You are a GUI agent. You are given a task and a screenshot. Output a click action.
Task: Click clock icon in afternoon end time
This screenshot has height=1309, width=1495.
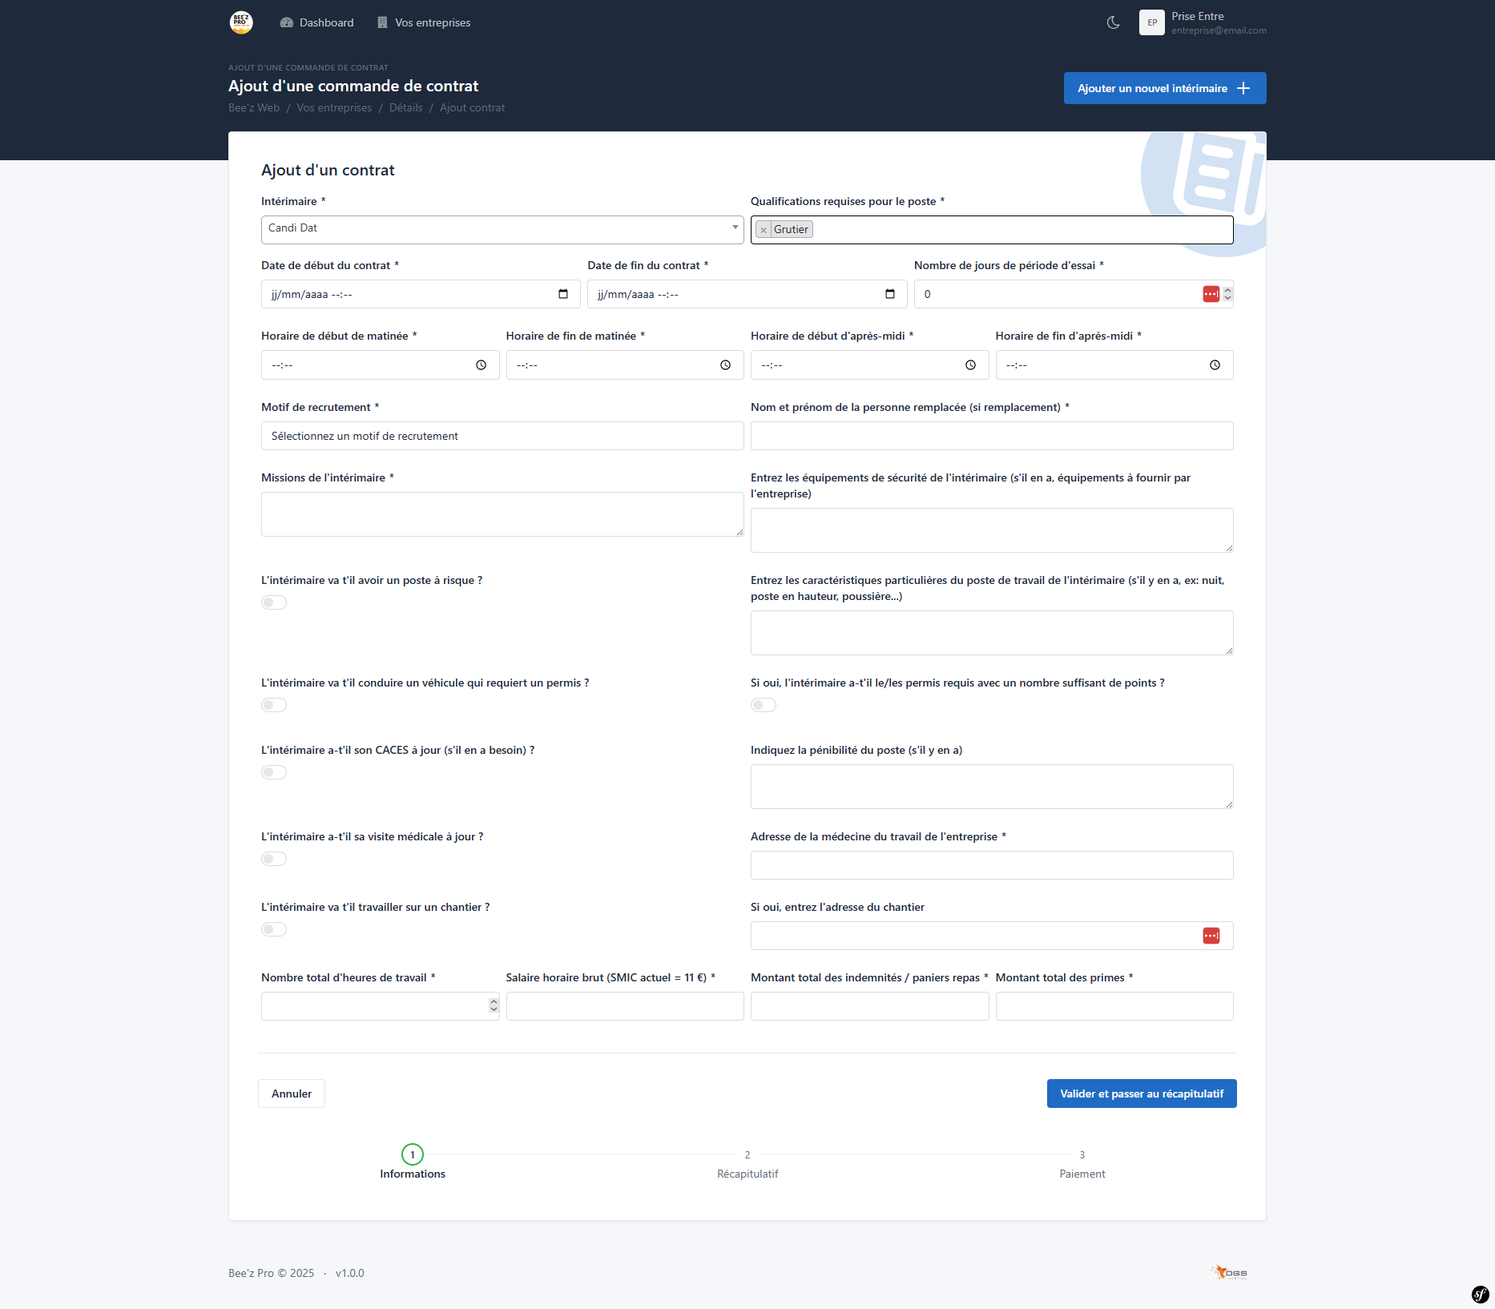[1215, 365]
